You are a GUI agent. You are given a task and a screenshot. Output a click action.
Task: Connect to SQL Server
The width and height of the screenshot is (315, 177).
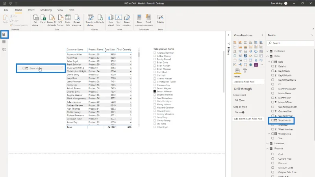pyautogui.click(x=60, y=20)
